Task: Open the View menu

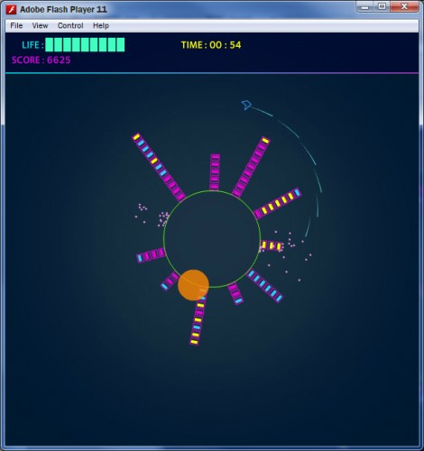Action: [x=40, y=25]
